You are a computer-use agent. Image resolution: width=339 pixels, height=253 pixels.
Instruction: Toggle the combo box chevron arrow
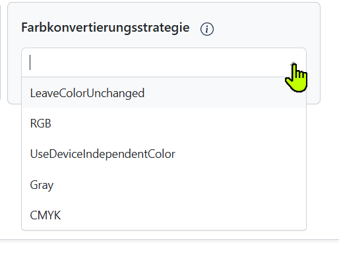pos(293,63)
